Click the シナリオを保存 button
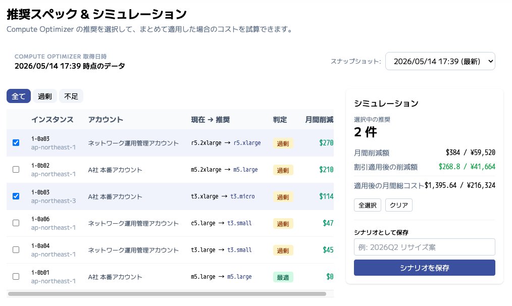The image size is (512, 306). coord(425,268)
